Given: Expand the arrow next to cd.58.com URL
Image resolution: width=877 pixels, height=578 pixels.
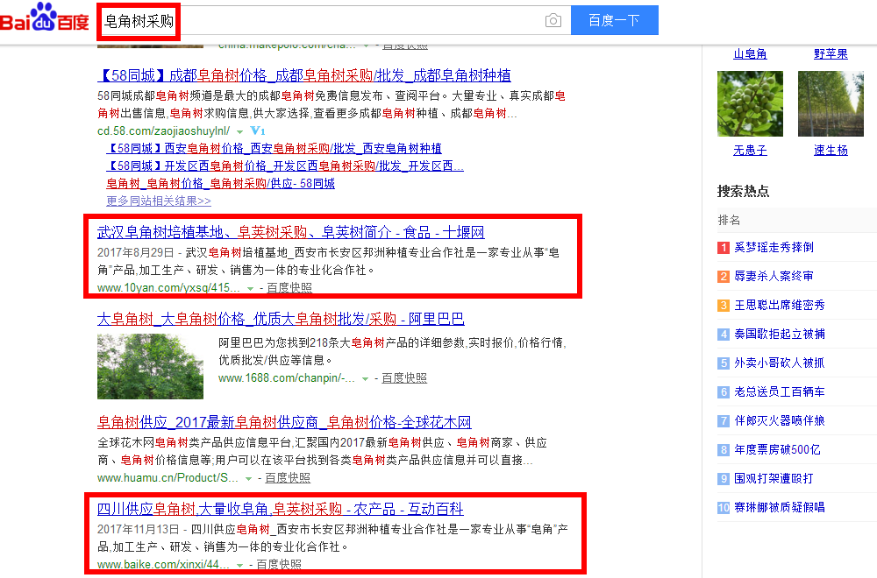Looking at the screenshot, I should pyautogui.click(x=240, y=131).
